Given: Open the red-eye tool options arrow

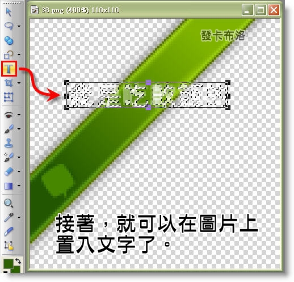Looking at the screenshot, I should [x=19, y=115].
